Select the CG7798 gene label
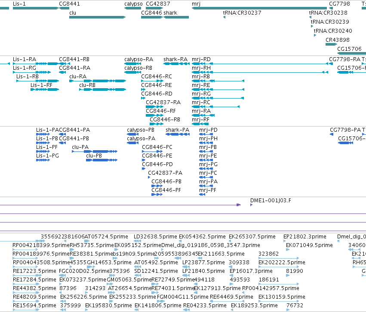The width and height of the screenshot is (366, 312). click(x=339, y=4)
